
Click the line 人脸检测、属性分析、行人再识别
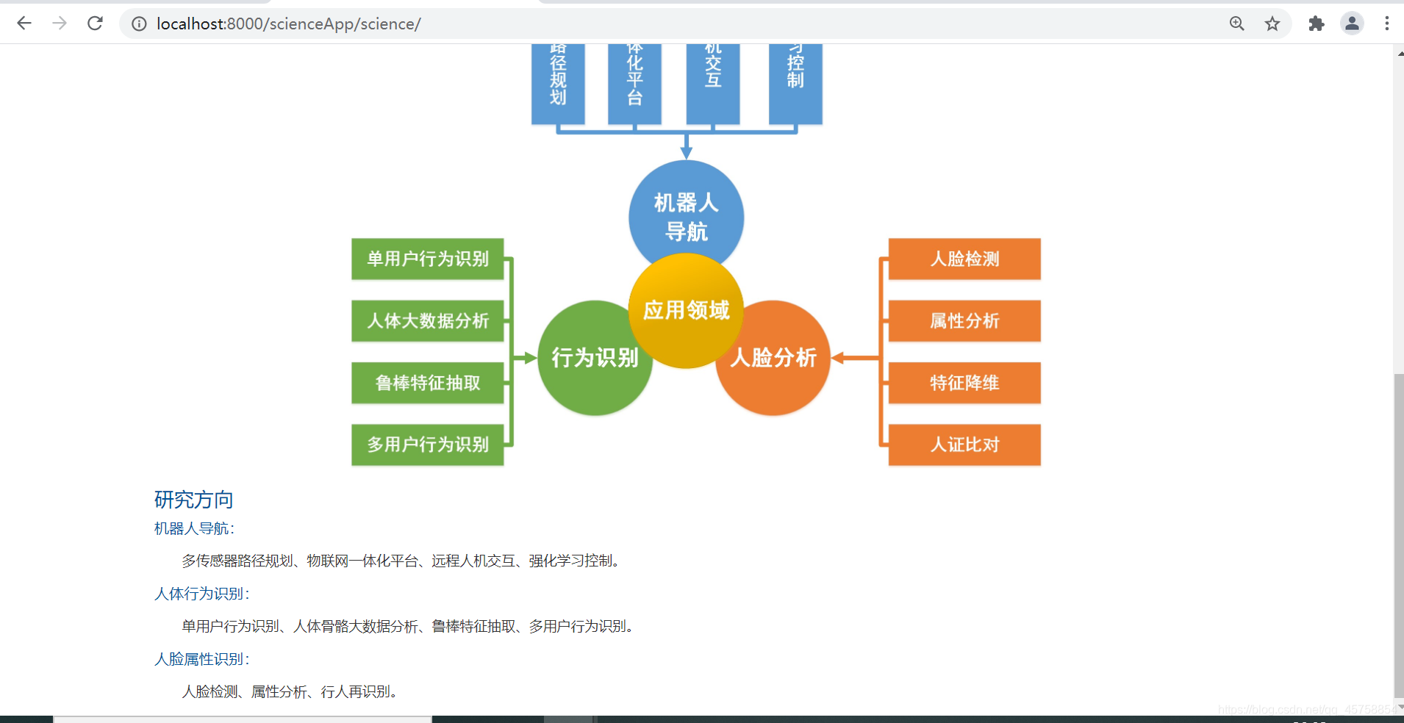point(291,691)
